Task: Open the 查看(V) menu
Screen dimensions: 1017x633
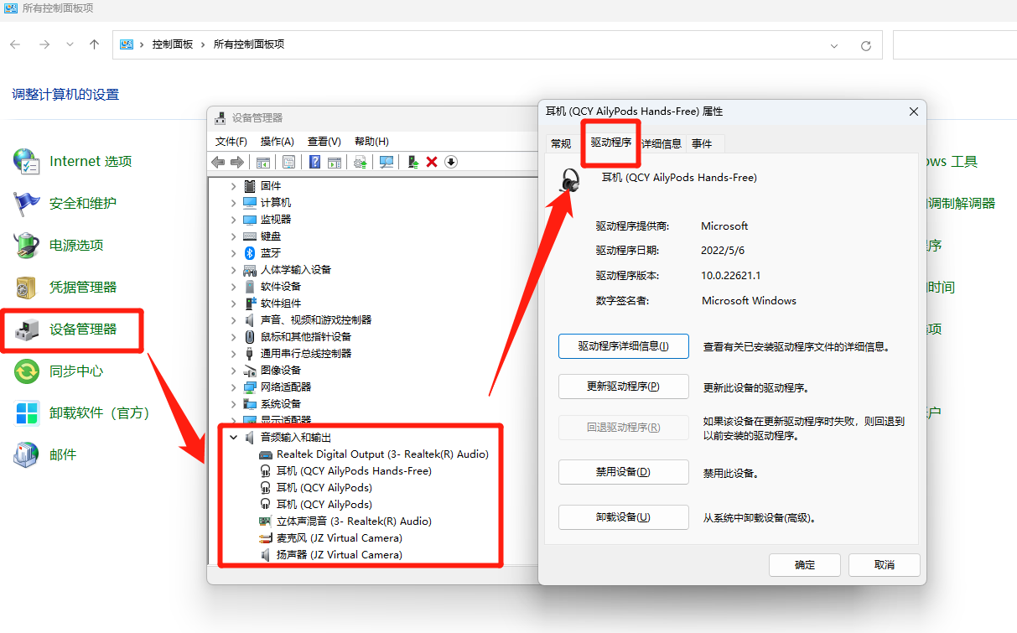Action: point(324,142)
